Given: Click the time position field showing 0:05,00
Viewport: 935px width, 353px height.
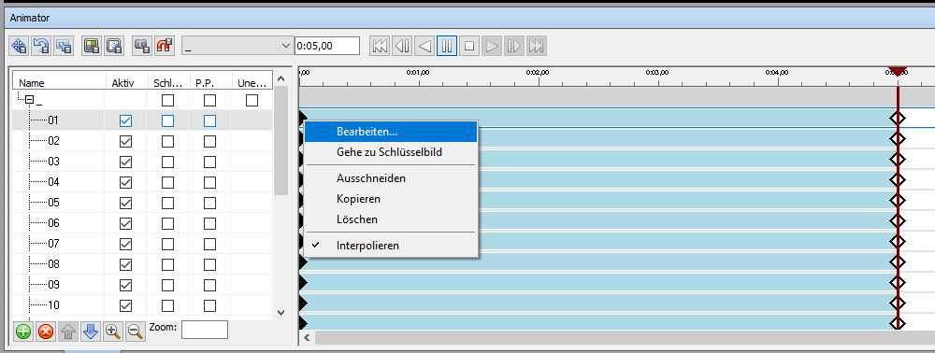Looking at the screenshot, I should click(x=327, y=46).
